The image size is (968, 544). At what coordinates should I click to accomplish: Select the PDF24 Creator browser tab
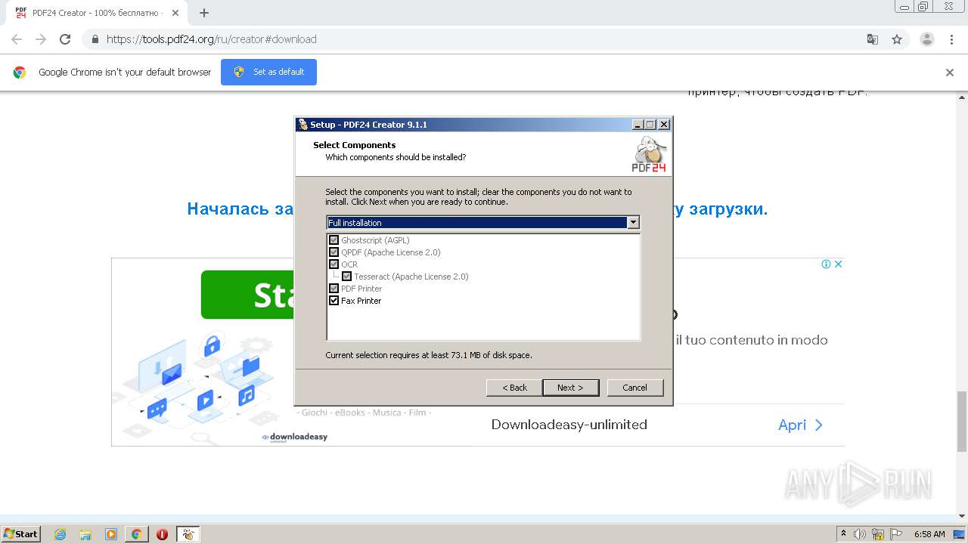pos(96,13)
